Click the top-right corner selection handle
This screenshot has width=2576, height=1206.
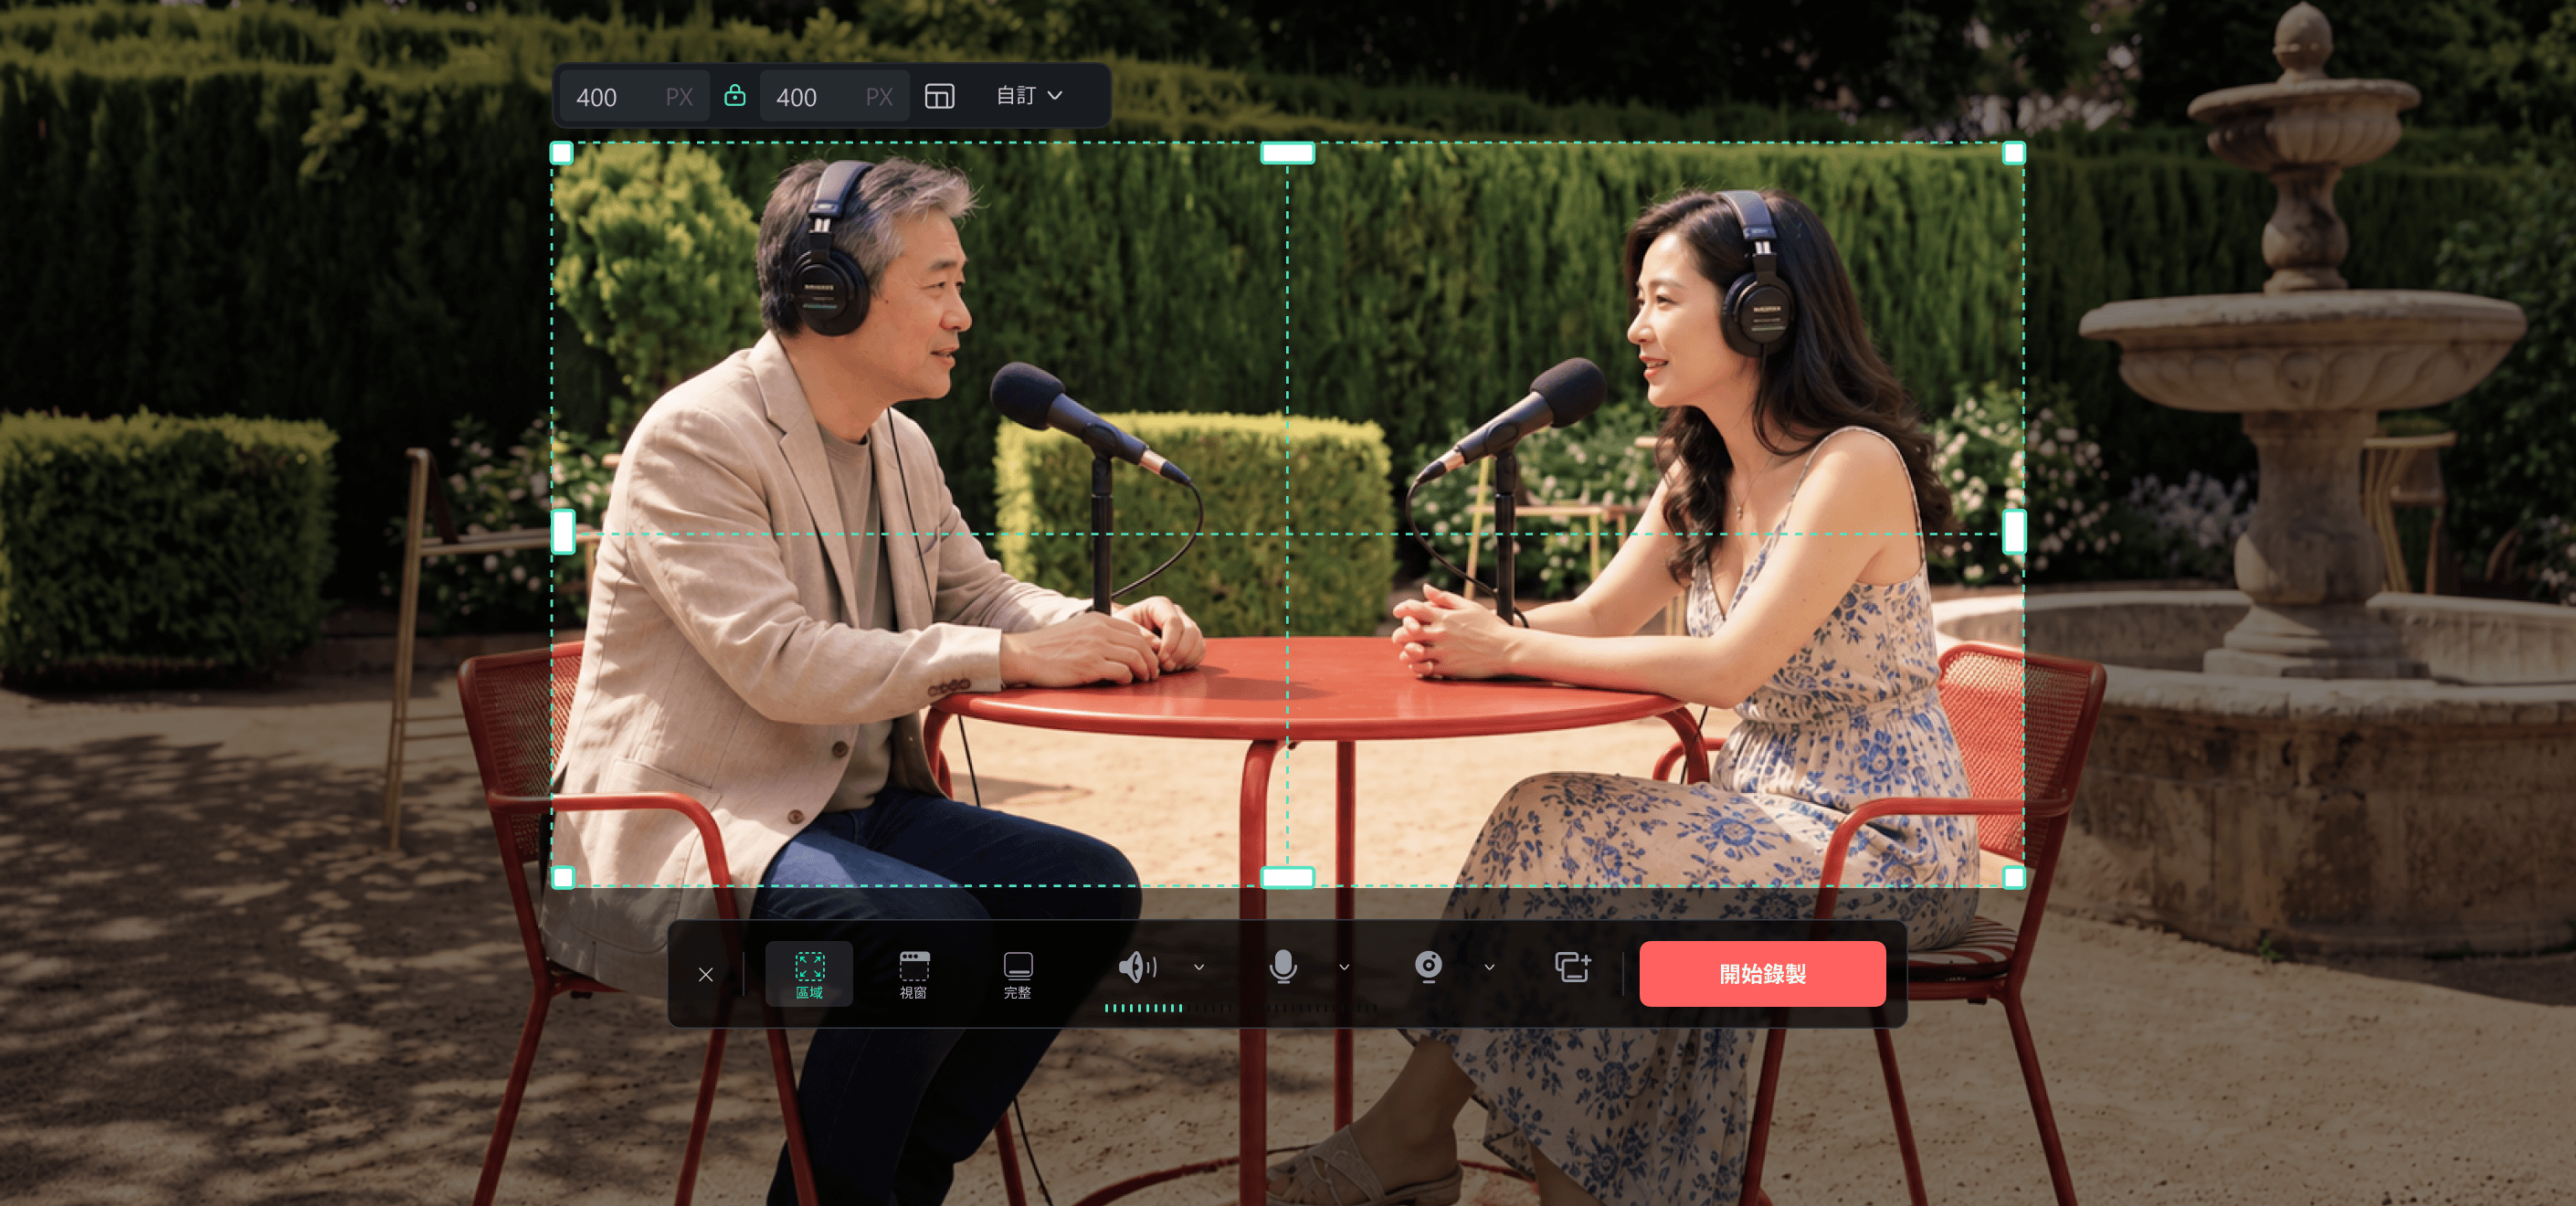click(x=2013, y=153)
